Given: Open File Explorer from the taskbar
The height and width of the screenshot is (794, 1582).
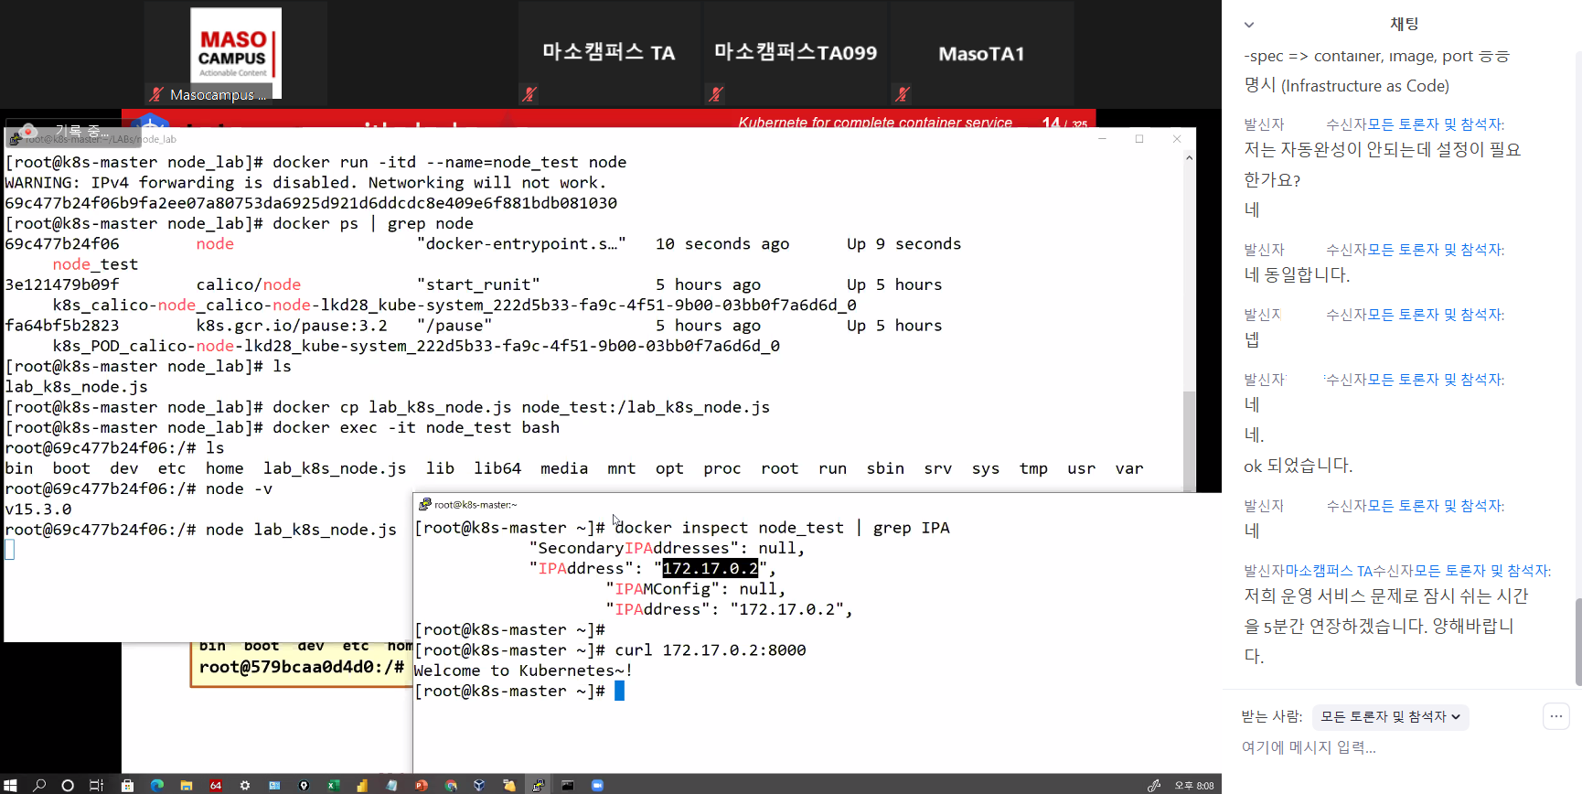Looking at the screenshot, I should click(x=186, y=785).
